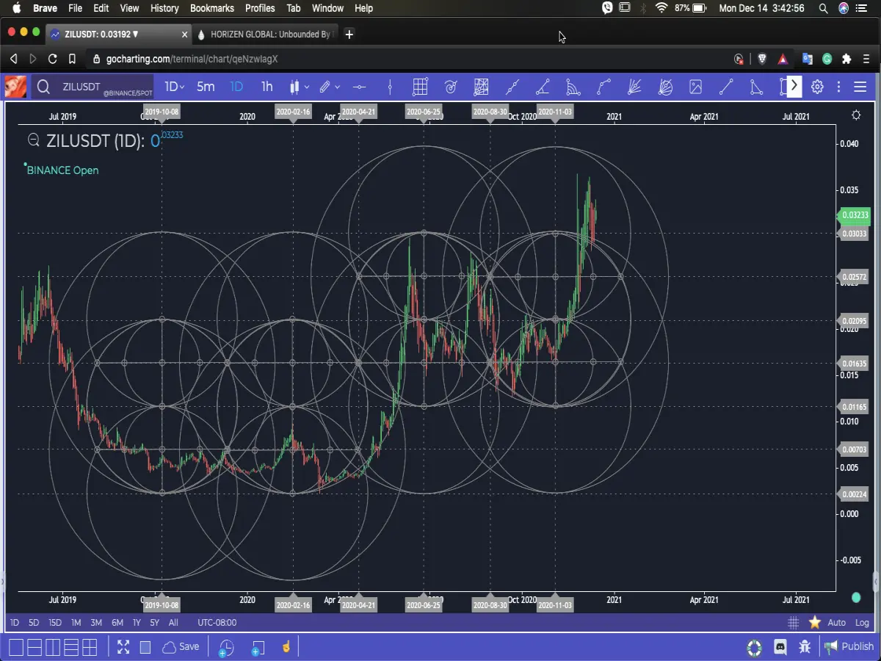Set range to 1Y

point(137,622)
